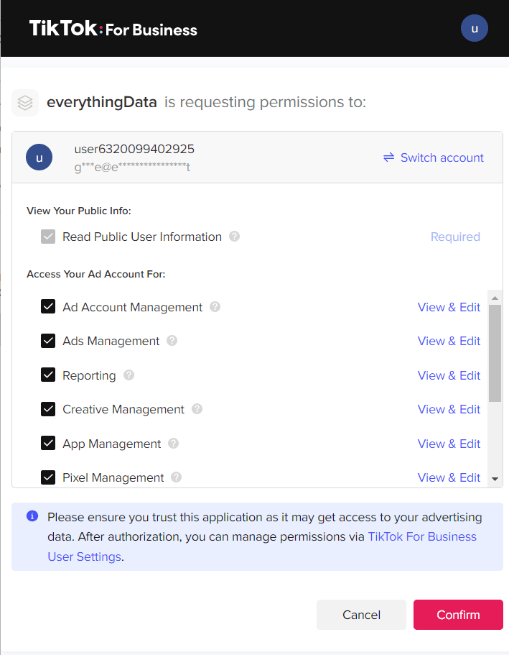Open TikTok For Business User Settings link
Viewport: 509px width, 655px height.
coord(422,536)
